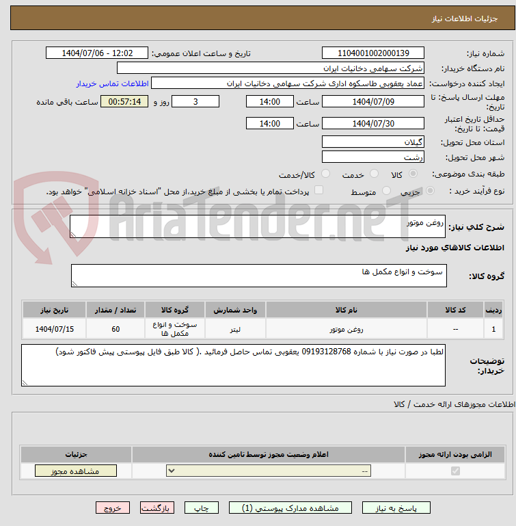The height and width of the screenshot is (526, 516).
Task: Click the response deadline date 1404/07/09
Action: click(x=373, y=102)
